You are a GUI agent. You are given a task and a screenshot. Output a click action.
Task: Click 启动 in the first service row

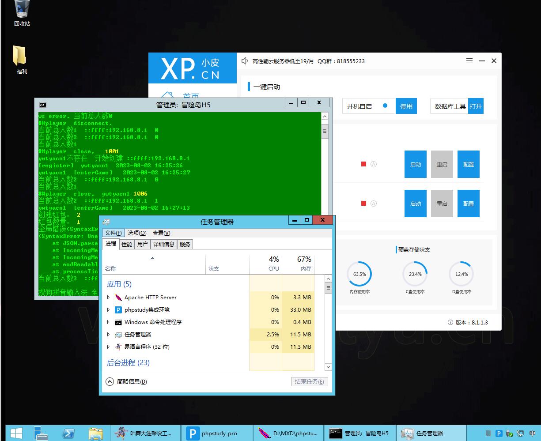tap(416, 164)
